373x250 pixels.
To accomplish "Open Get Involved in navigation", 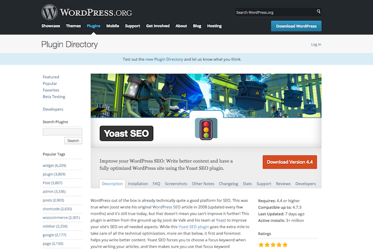I will pos(158,26).
